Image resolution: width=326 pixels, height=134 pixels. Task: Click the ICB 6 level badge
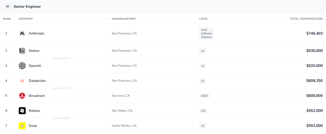click(205, 96)
